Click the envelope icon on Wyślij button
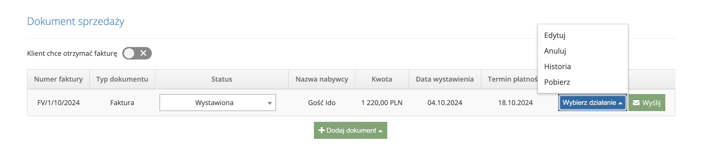704x153 pixels. click(636, 103)
